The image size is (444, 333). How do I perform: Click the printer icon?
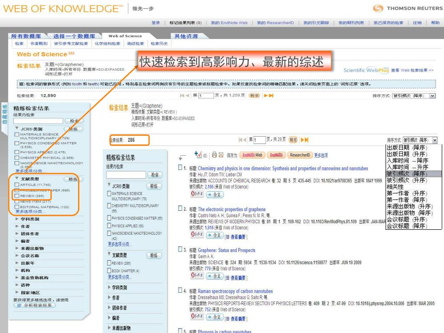point(214,155)
